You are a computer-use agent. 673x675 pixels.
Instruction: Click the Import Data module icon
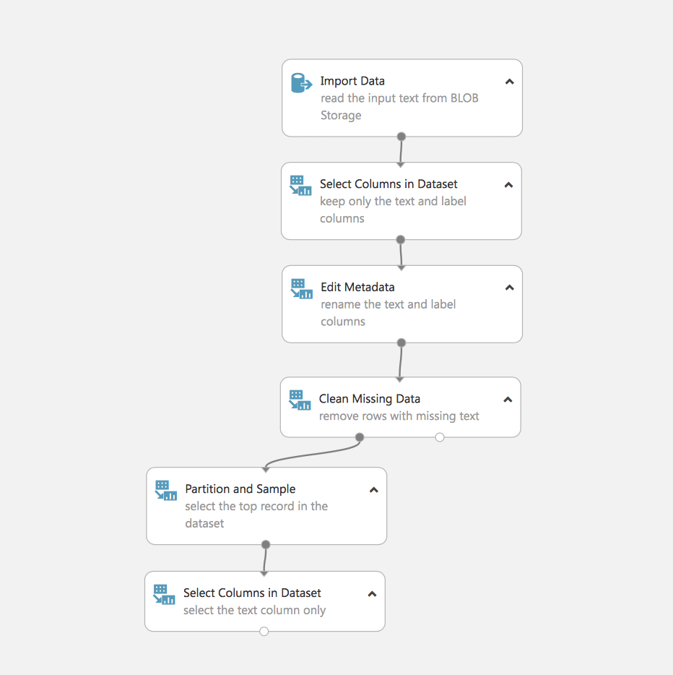[x=301, y=82]
